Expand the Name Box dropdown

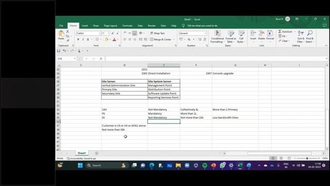tap(75, 58)
